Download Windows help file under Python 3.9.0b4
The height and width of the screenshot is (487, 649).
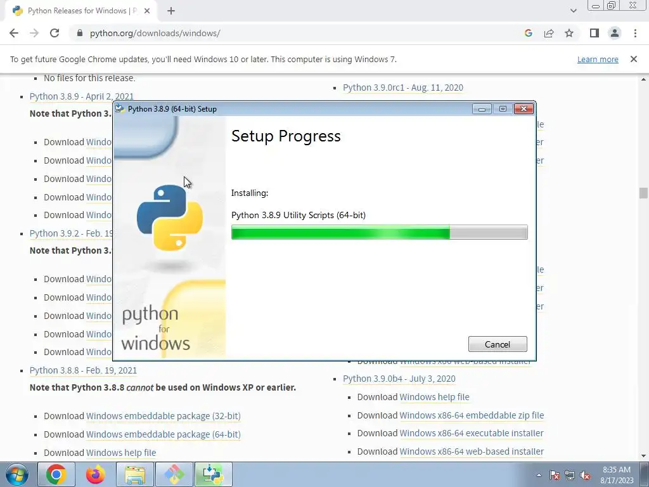click(x=434, y=397)
